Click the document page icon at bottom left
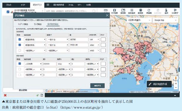This screenshot has height=111, width=182. click(42, 95)
